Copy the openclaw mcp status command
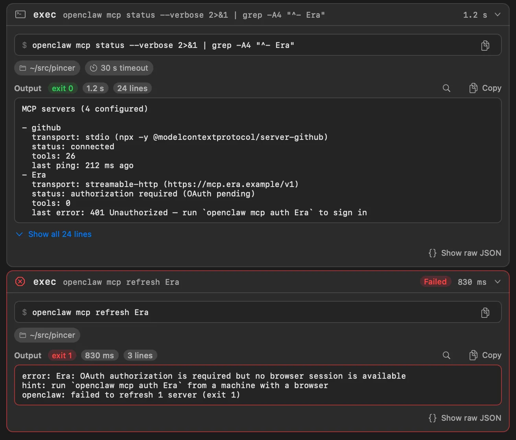 point(485,45)
